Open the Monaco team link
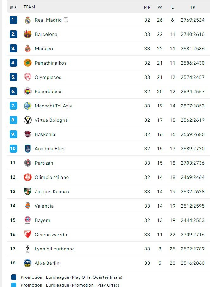 click(44, 49)
